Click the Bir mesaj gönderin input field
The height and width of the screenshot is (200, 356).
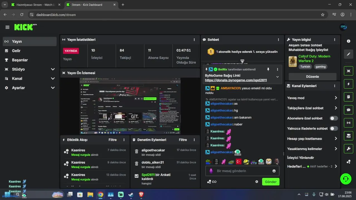pos(242,171)
